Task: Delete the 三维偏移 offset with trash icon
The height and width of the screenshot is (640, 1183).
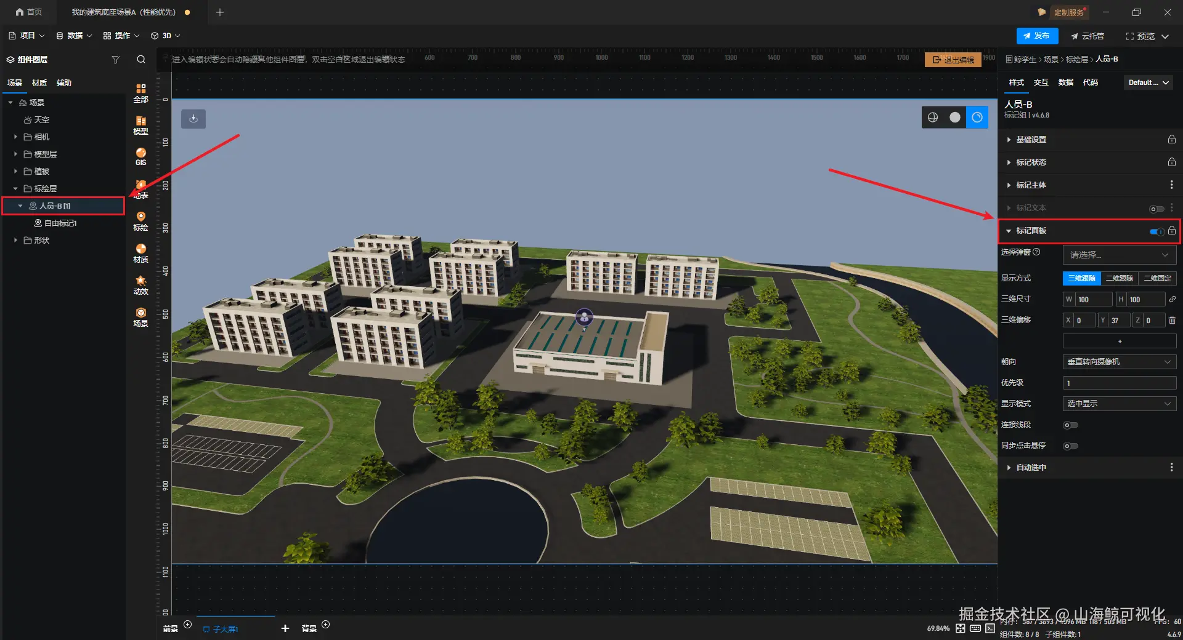Action: 1172,320
